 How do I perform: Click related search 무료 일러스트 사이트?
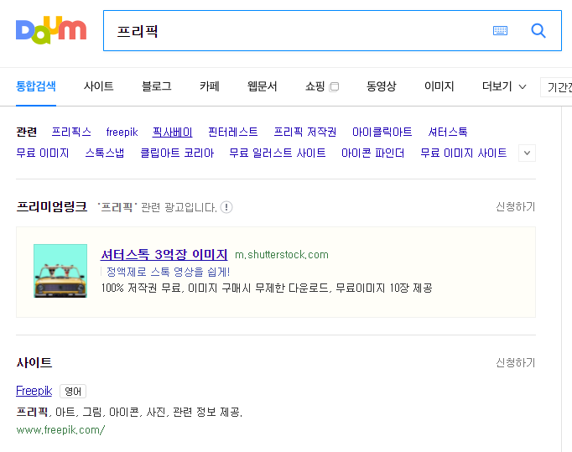pyautogui.click(x=278, y=153)
